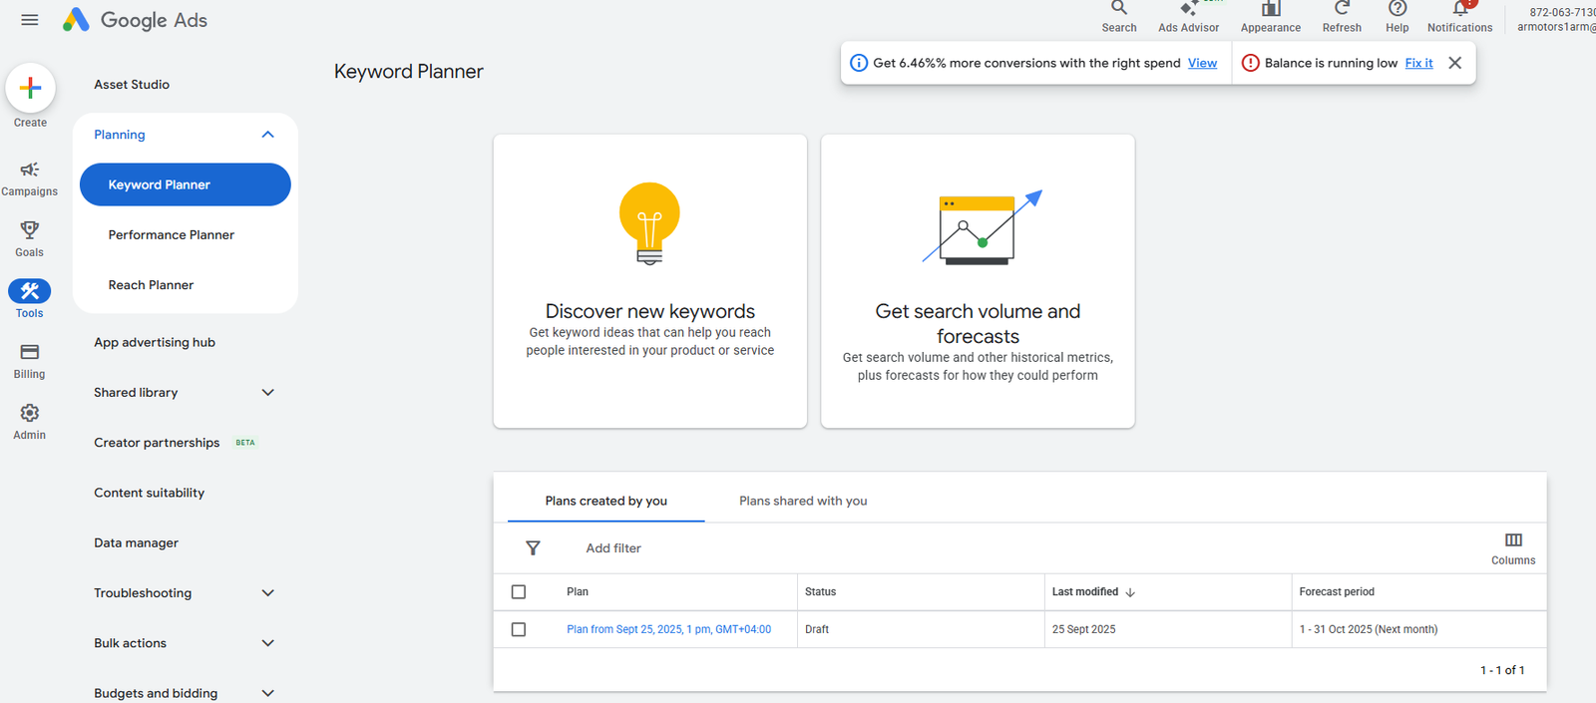Click the Forecast period column header
This screenshot has height=703, width=1596.
click(x=1337, y=592)
